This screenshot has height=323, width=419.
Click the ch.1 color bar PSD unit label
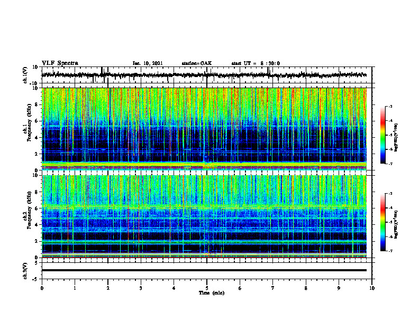396,138
